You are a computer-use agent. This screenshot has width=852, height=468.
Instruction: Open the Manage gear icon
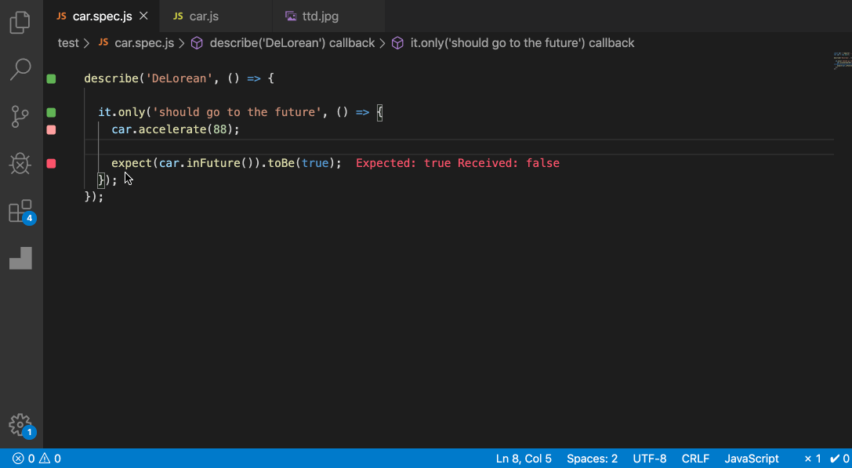pos(21,426)
